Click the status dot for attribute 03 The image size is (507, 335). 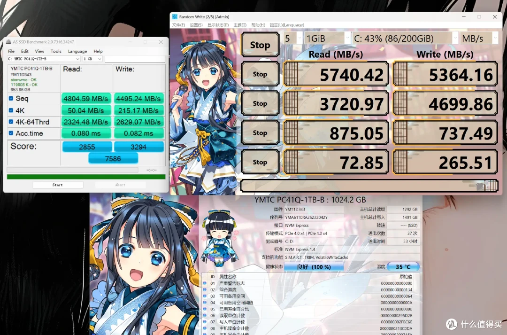(204, 296)
